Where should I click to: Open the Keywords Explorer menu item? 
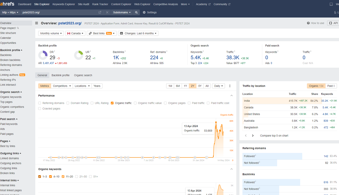click(64, 4)
